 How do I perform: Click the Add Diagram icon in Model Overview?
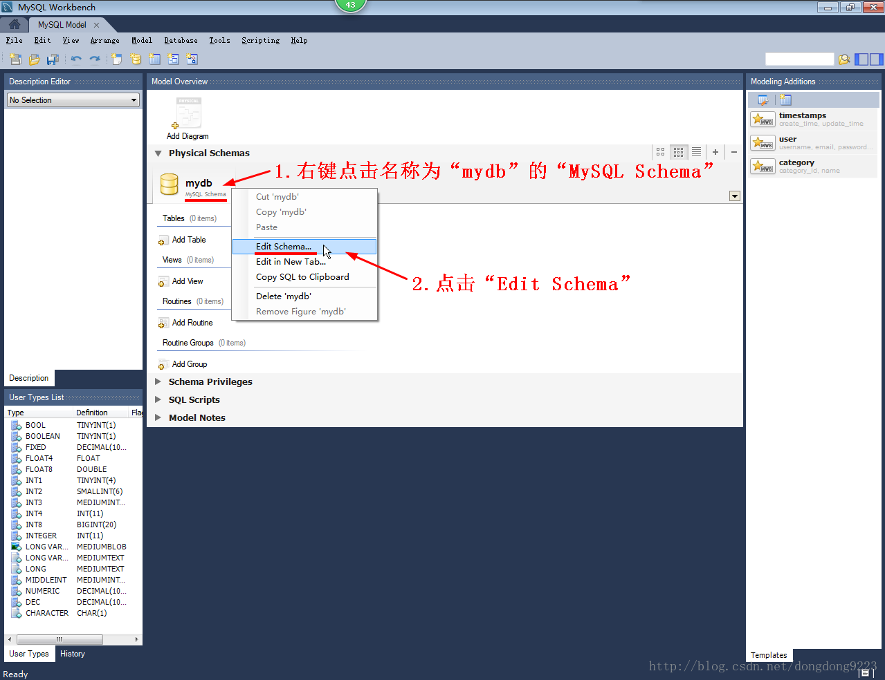pyautogui.click(x=188, y=113)
